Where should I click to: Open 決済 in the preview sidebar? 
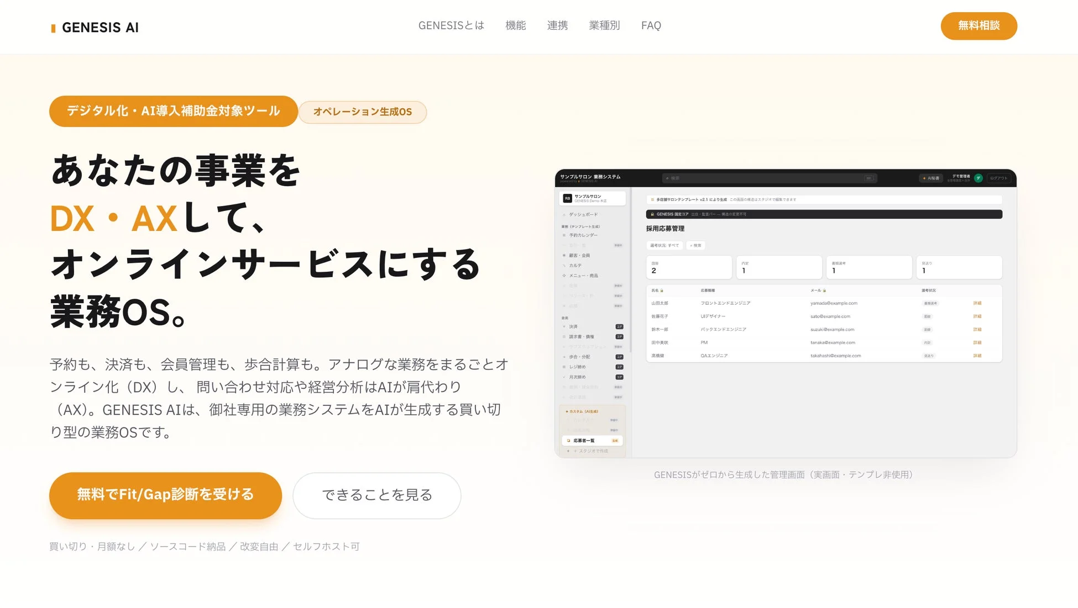click(x=593, y=327)
